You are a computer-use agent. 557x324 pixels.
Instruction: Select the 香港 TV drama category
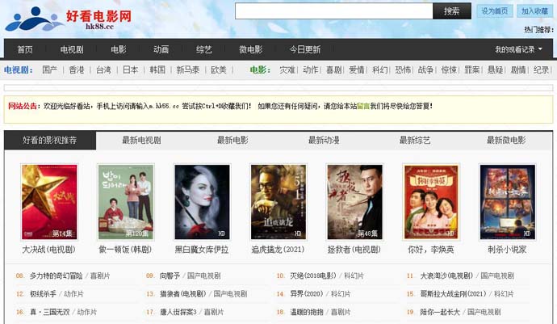(77, 69)
